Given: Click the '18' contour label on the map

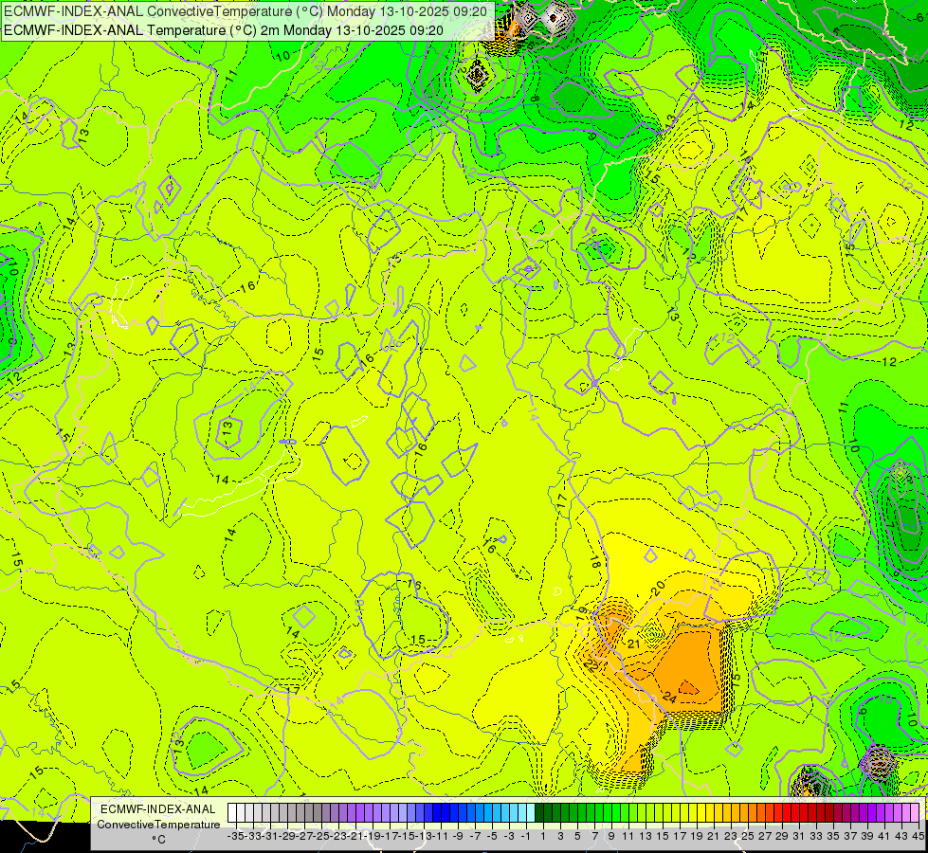Looking at the screenshot, I should point(594,562).
